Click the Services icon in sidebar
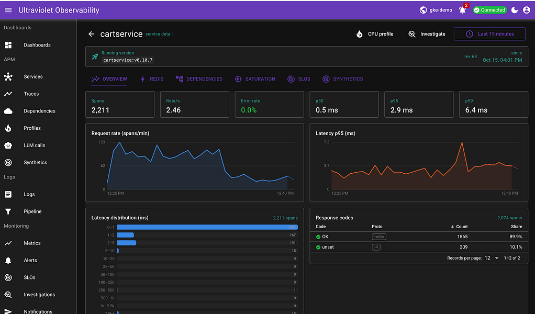This screenshot has width=535, height=314. click(x=8, y=77)
